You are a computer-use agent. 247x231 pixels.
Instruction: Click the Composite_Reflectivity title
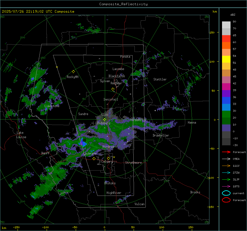123,4
